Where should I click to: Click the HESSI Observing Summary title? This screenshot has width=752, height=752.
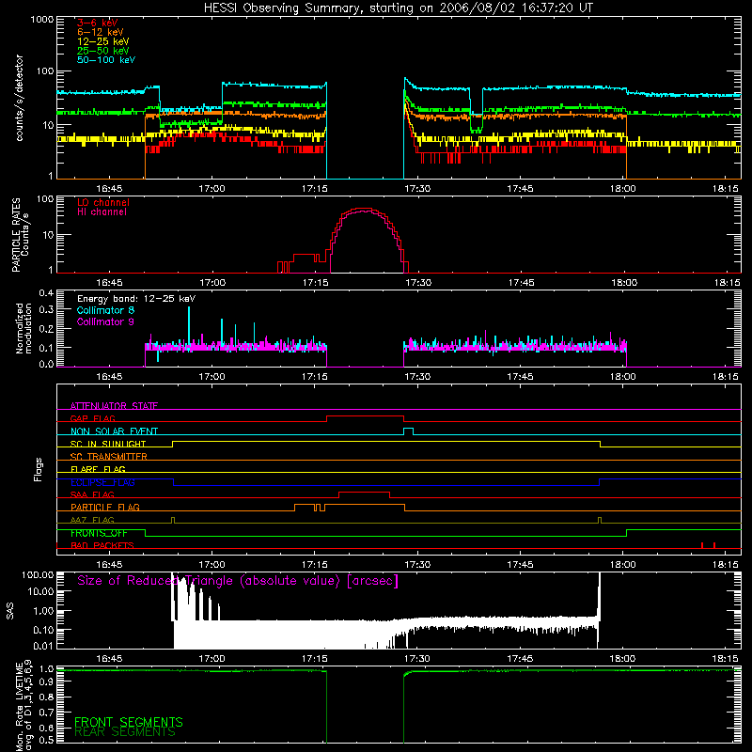point(399,8)
